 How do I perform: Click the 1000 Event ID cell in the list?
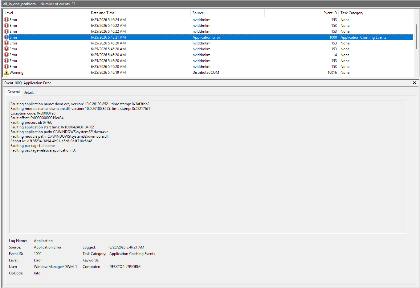333,37
